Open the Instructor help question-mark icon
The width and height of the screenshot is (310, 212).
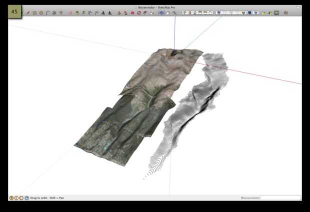click(26, 198)
